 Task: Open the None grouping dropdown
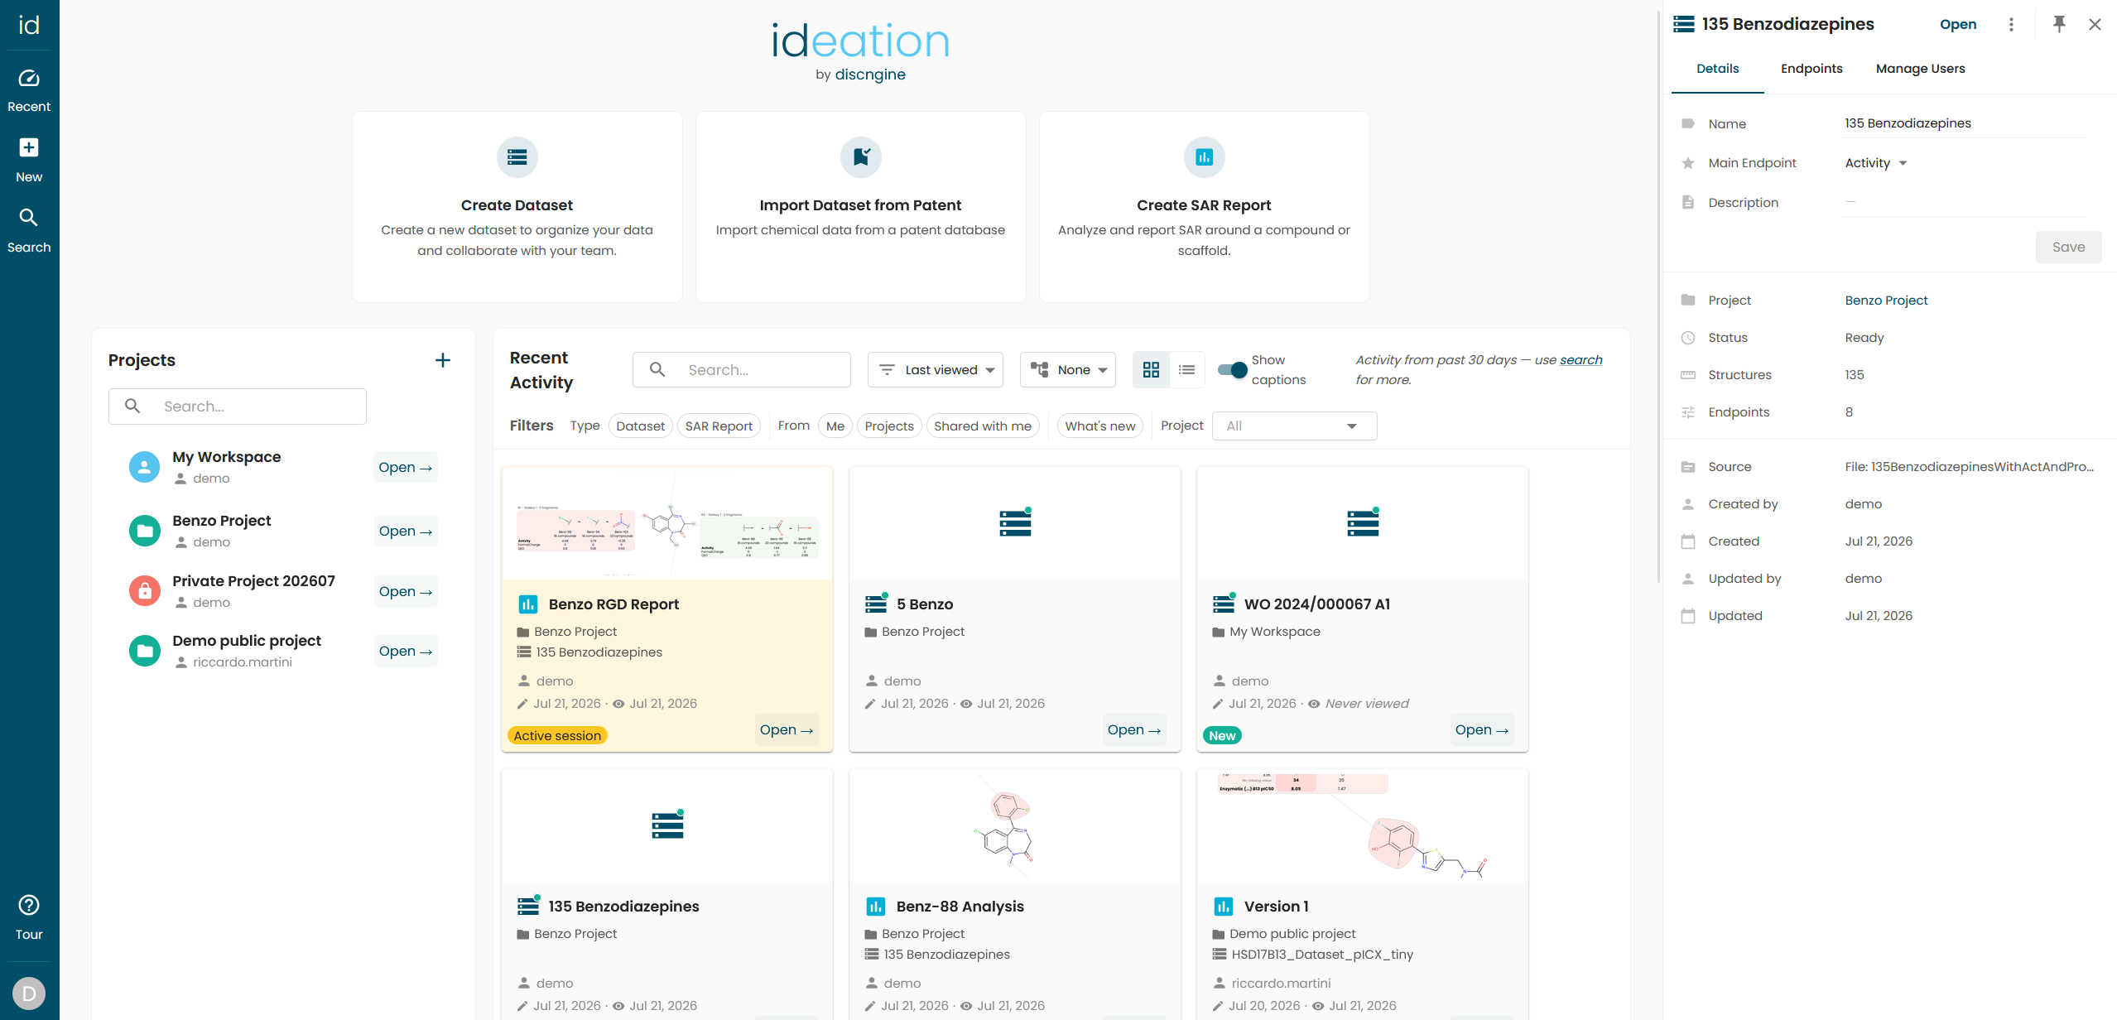[1068, 370]
